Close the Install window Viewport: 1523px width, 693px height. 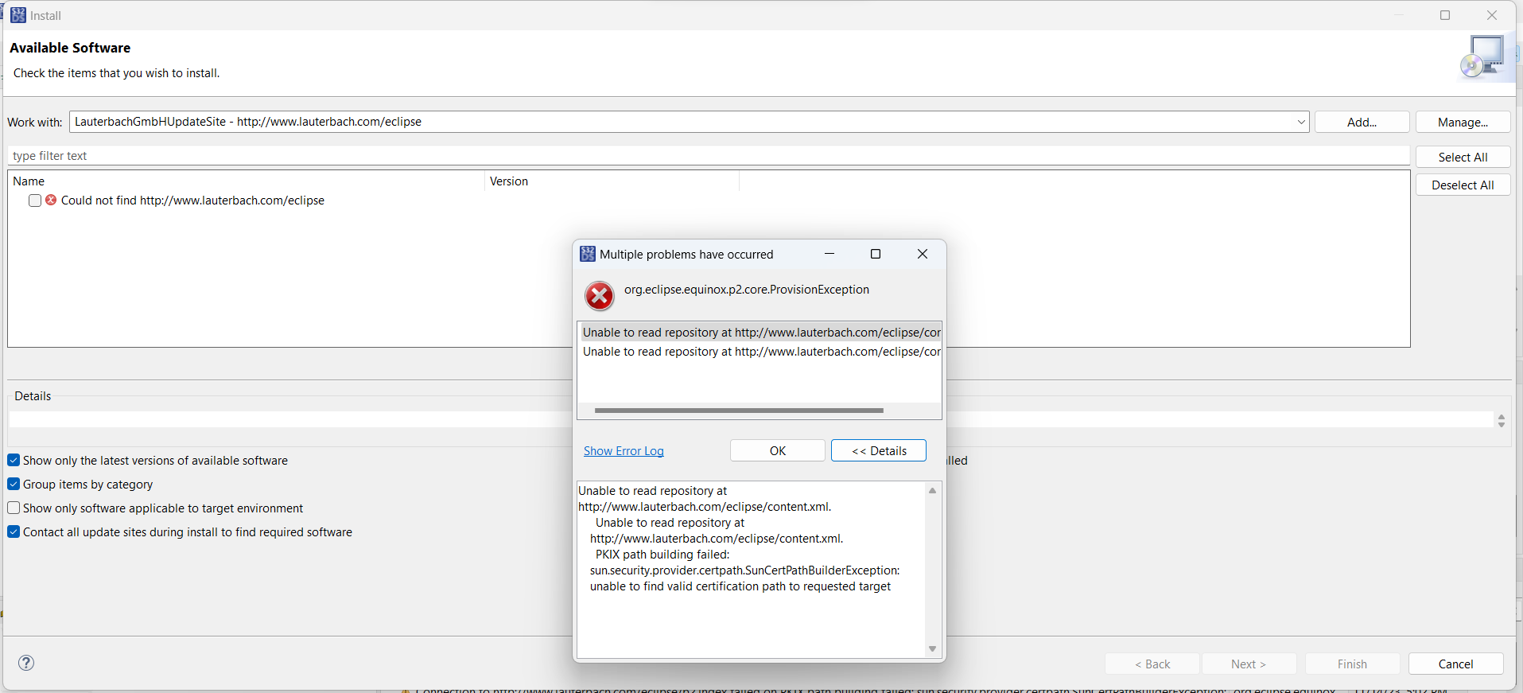coord(1492,15)
